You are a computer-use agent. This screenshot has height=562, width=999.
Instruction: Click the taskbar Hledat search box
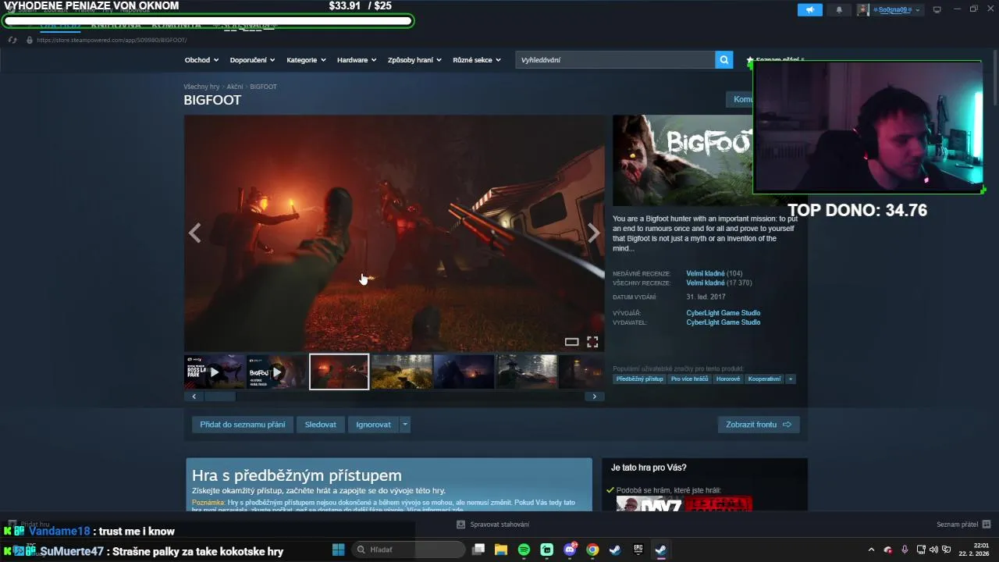[x=408, y=550]
